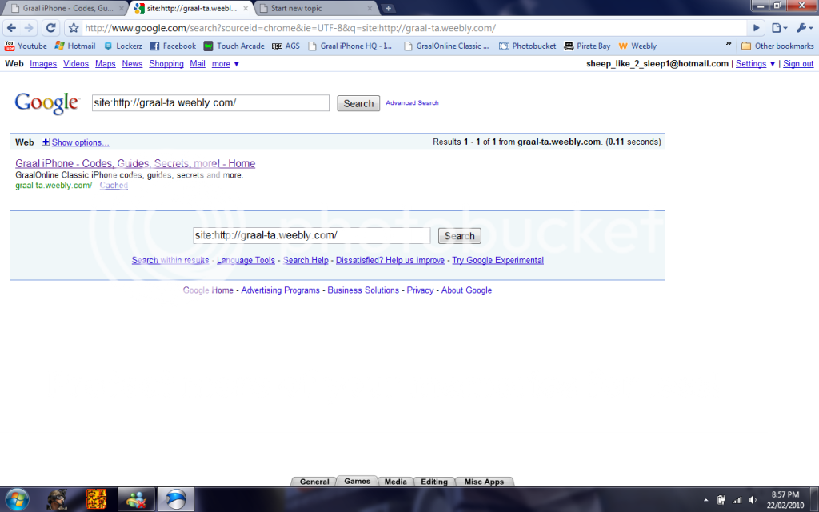The height and width of the screenshot is (512, 819).
Task: Click the top Search button
Action: [358, 103]
